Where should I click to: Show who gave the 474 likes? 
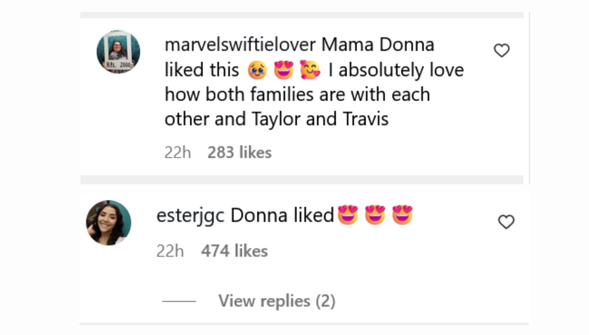point(234,251)
